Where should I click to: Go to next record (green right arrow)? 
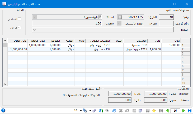pos(183,111)
